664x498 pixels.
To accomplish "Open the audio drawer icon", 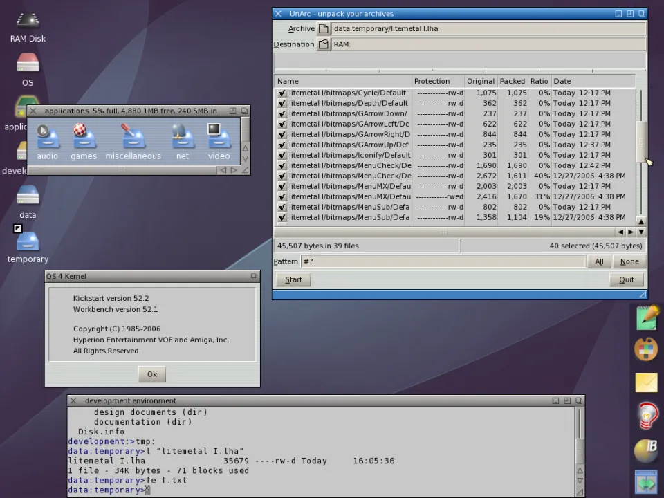I will (x=47, y=138).
